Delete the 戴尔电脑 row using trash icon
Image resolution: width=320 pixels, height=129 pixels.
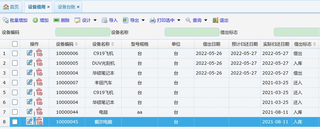pyautogui.click(x=39, y=122)
